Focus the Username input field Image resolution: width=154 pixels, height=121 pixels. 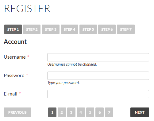click(98, 57)
